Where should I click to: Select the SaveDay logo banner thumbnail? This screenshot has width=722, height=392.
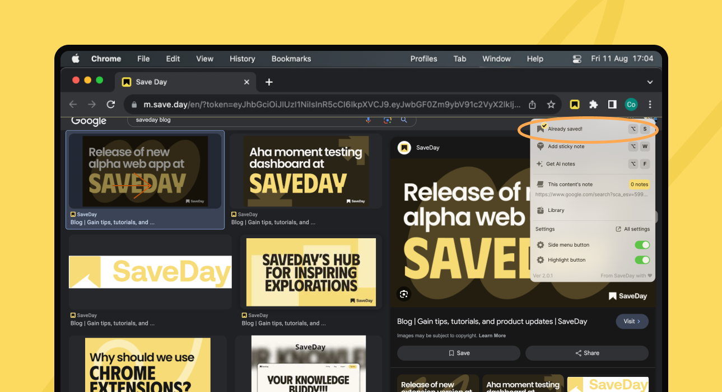pyautogui.click(x=150, y=272)
